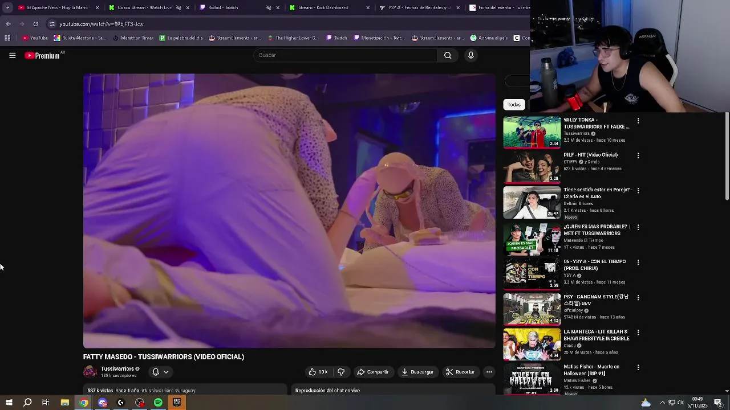This screenshot has width=730, height=410.
Task: Open options menu for La Manteca video
Action: coord(638,333)
